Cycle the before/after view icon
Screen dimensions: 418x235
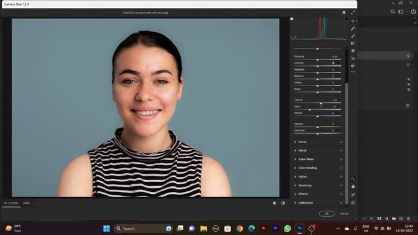(x=274, y=203)
